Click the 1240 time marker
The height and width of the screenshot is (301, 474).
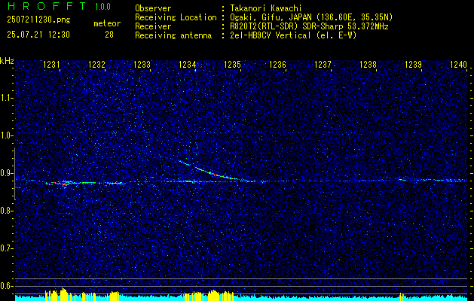[x=459, y=64]
